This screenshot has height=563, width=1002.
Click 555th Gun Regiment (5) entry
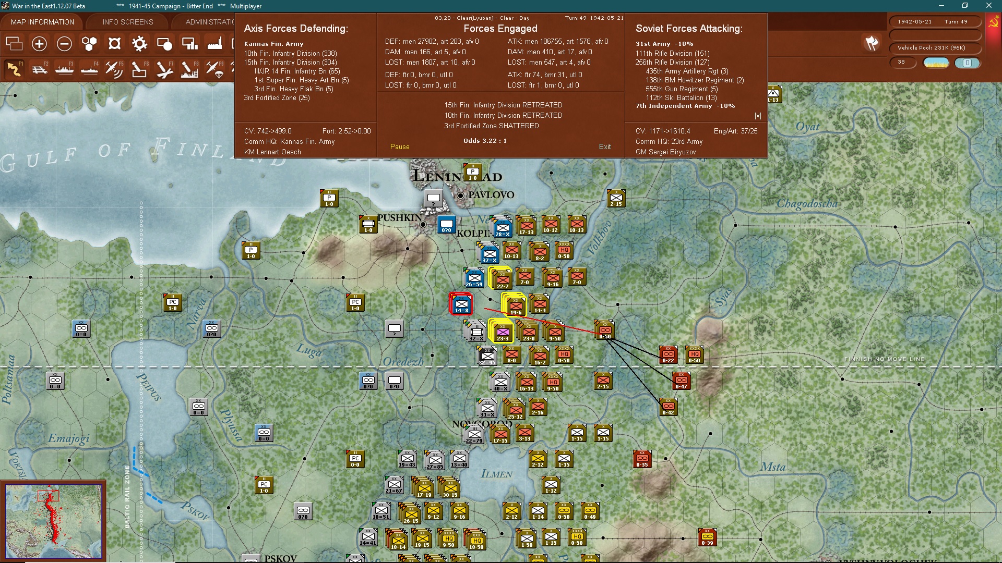pyautogui.click(x=682, y=89)
